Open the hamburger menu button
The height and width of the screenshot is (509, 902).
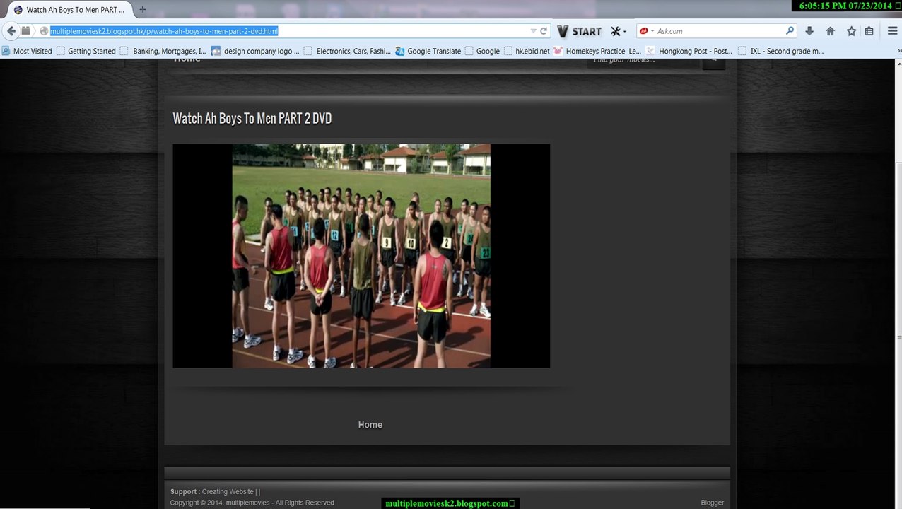tap(892, 31)
